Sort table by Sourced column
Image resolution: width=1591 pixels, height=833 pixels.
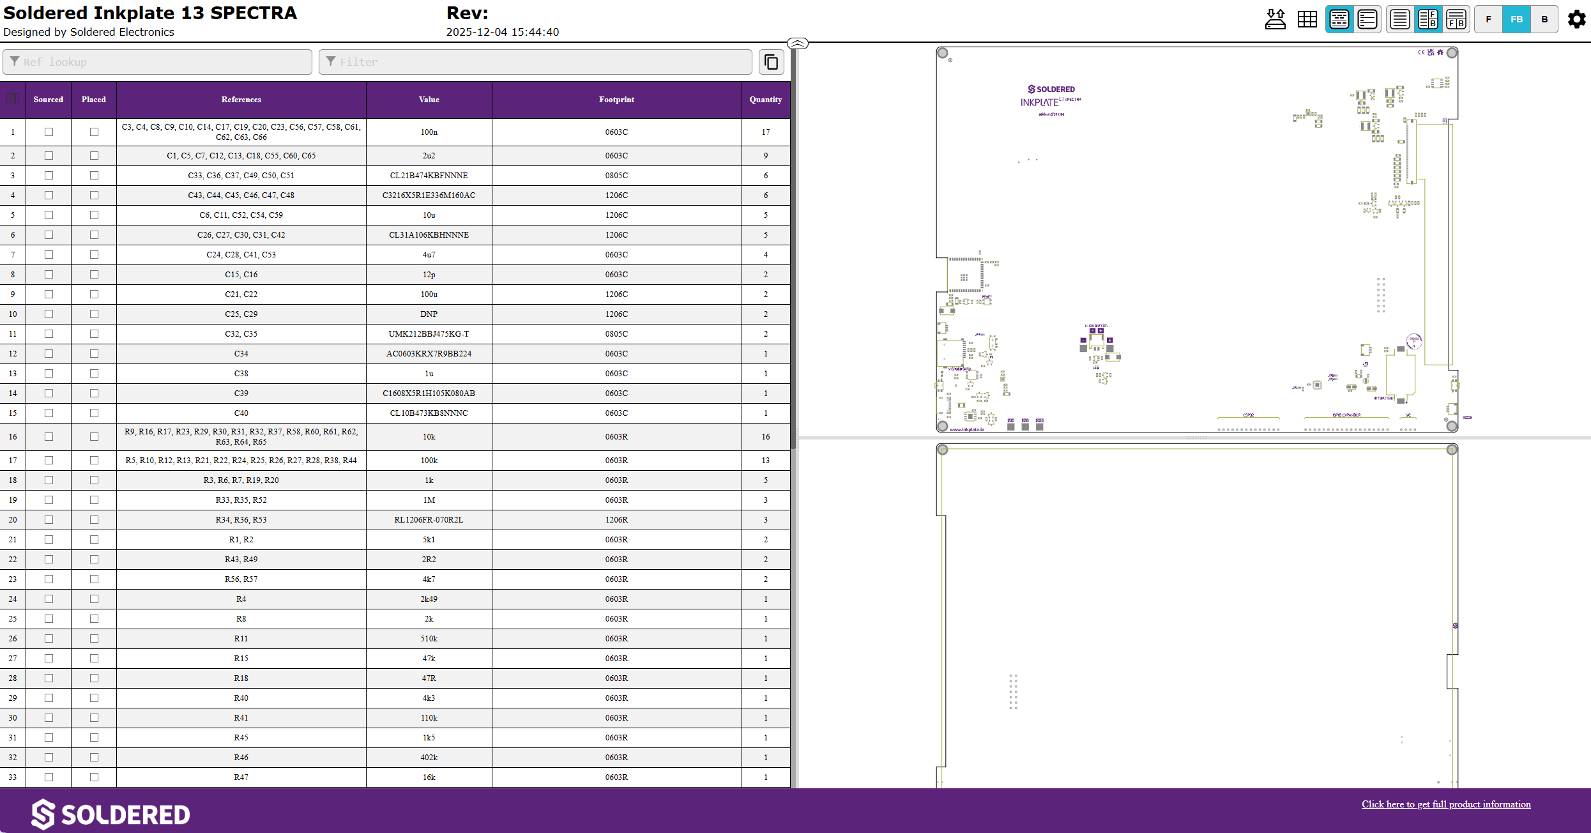coord(49,100)
